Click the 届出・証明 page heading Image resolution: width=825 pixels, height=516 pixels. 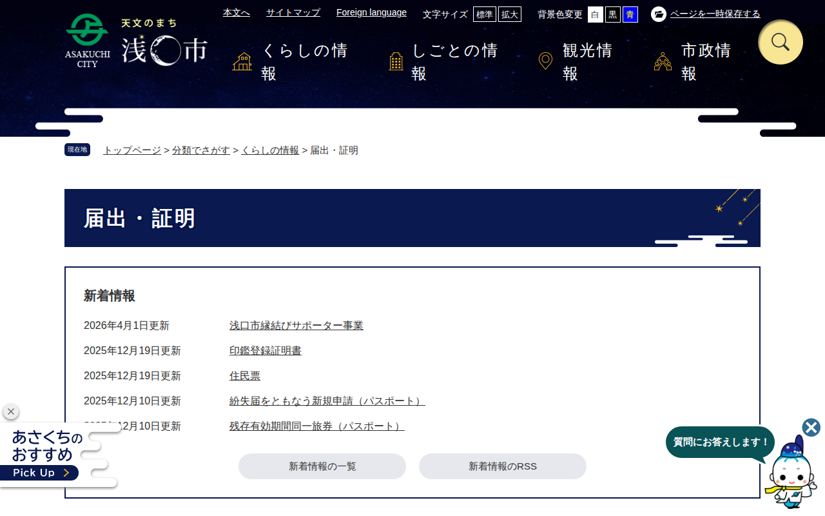click(x=139, y=218)
